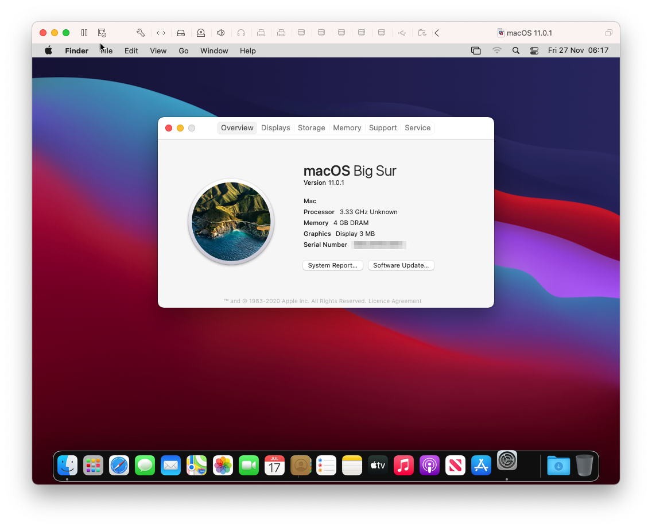The width and height of the screenshot is (652, 527).
Task: Mute the VM speaker output
Action: (221, 33)
